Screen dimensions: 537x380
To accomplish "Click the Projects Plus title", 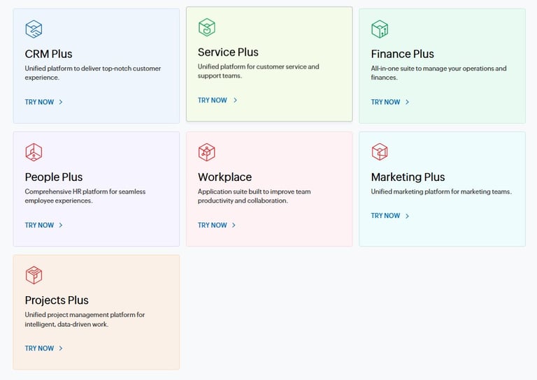I will click(x=57, y=300).
